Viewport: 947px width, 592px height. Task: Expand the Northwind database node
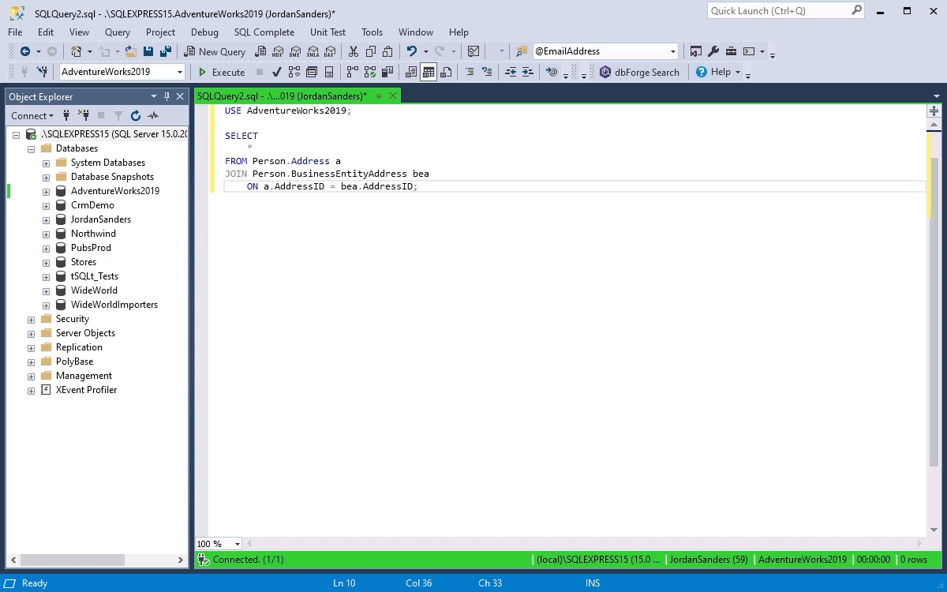click(x=46, y=234)
